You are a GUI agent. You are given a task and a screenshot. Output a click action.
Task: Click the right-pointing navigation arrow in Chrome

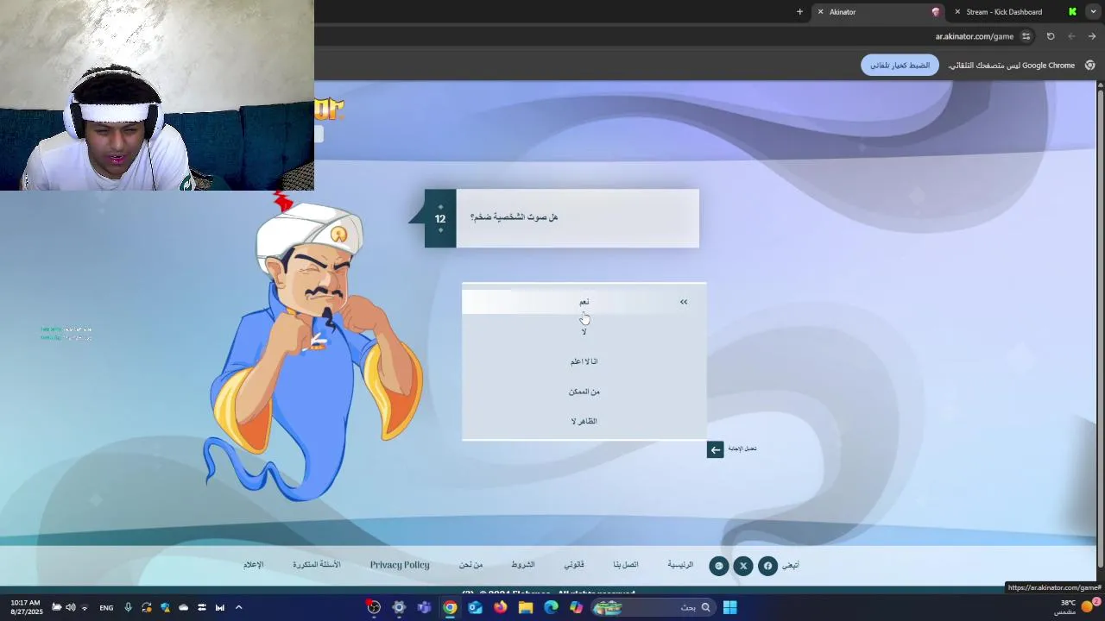coord(1092,36)
